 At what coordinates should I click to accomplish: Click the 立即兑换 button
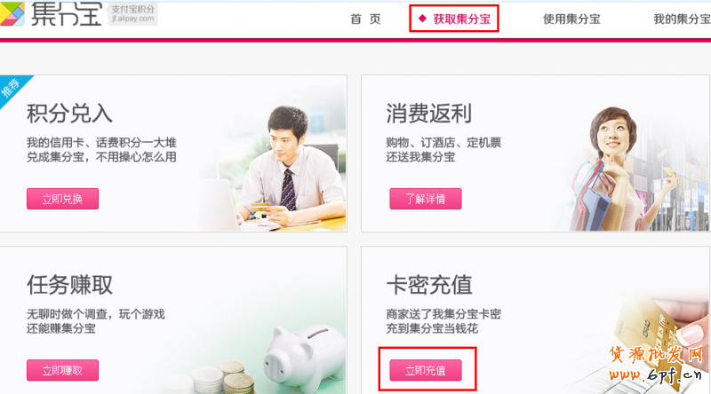(62, 199)
